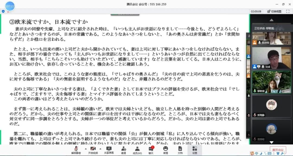This screenshot has width=293, height=156.
Task: Open the 聊天 chat panel
Action: 151,150
